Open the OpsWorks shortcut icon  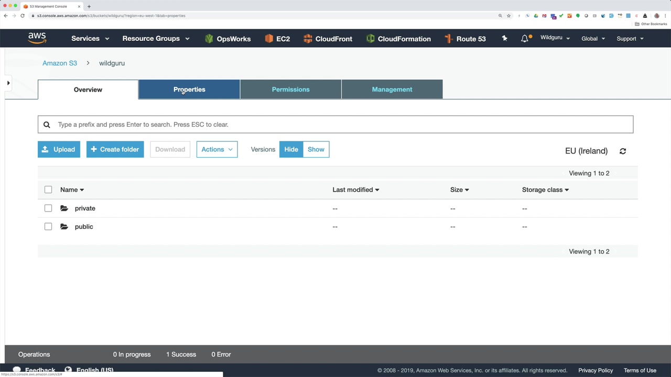pyautogui.click(x=209, y=39)
